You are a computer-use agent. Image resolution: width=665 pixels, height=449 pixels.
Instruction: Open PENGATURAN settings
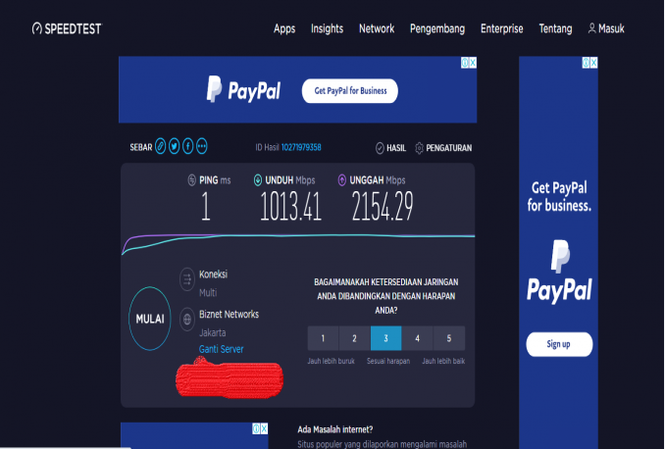click(x=444, y=148)
